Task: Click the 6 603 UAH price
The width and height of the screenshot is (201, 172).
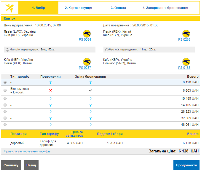Action: point(191,90)
